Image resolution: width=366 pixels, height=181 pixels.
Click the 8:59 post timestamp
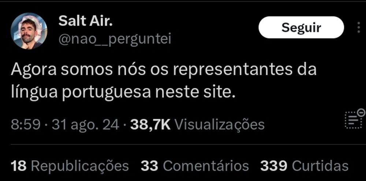pyautogui.click(x=26, y=125)
